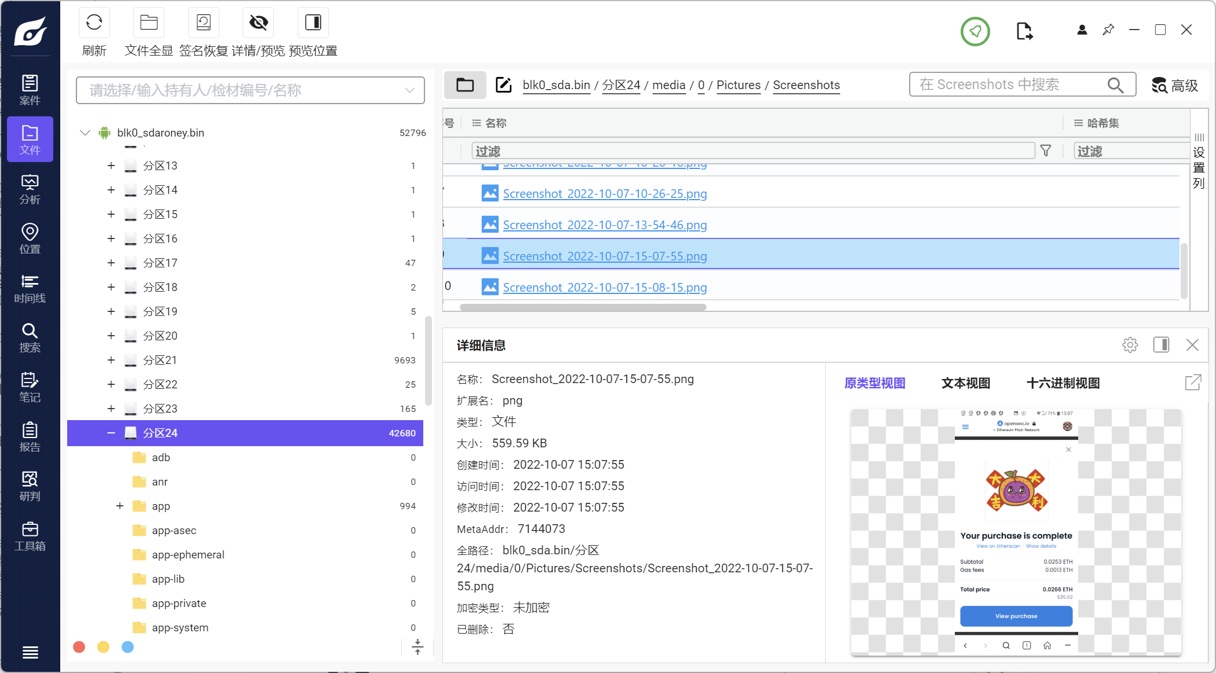Expand 分区13 node
The height and width of the screenshot is (673, 1216).
(x=111, y=166)
